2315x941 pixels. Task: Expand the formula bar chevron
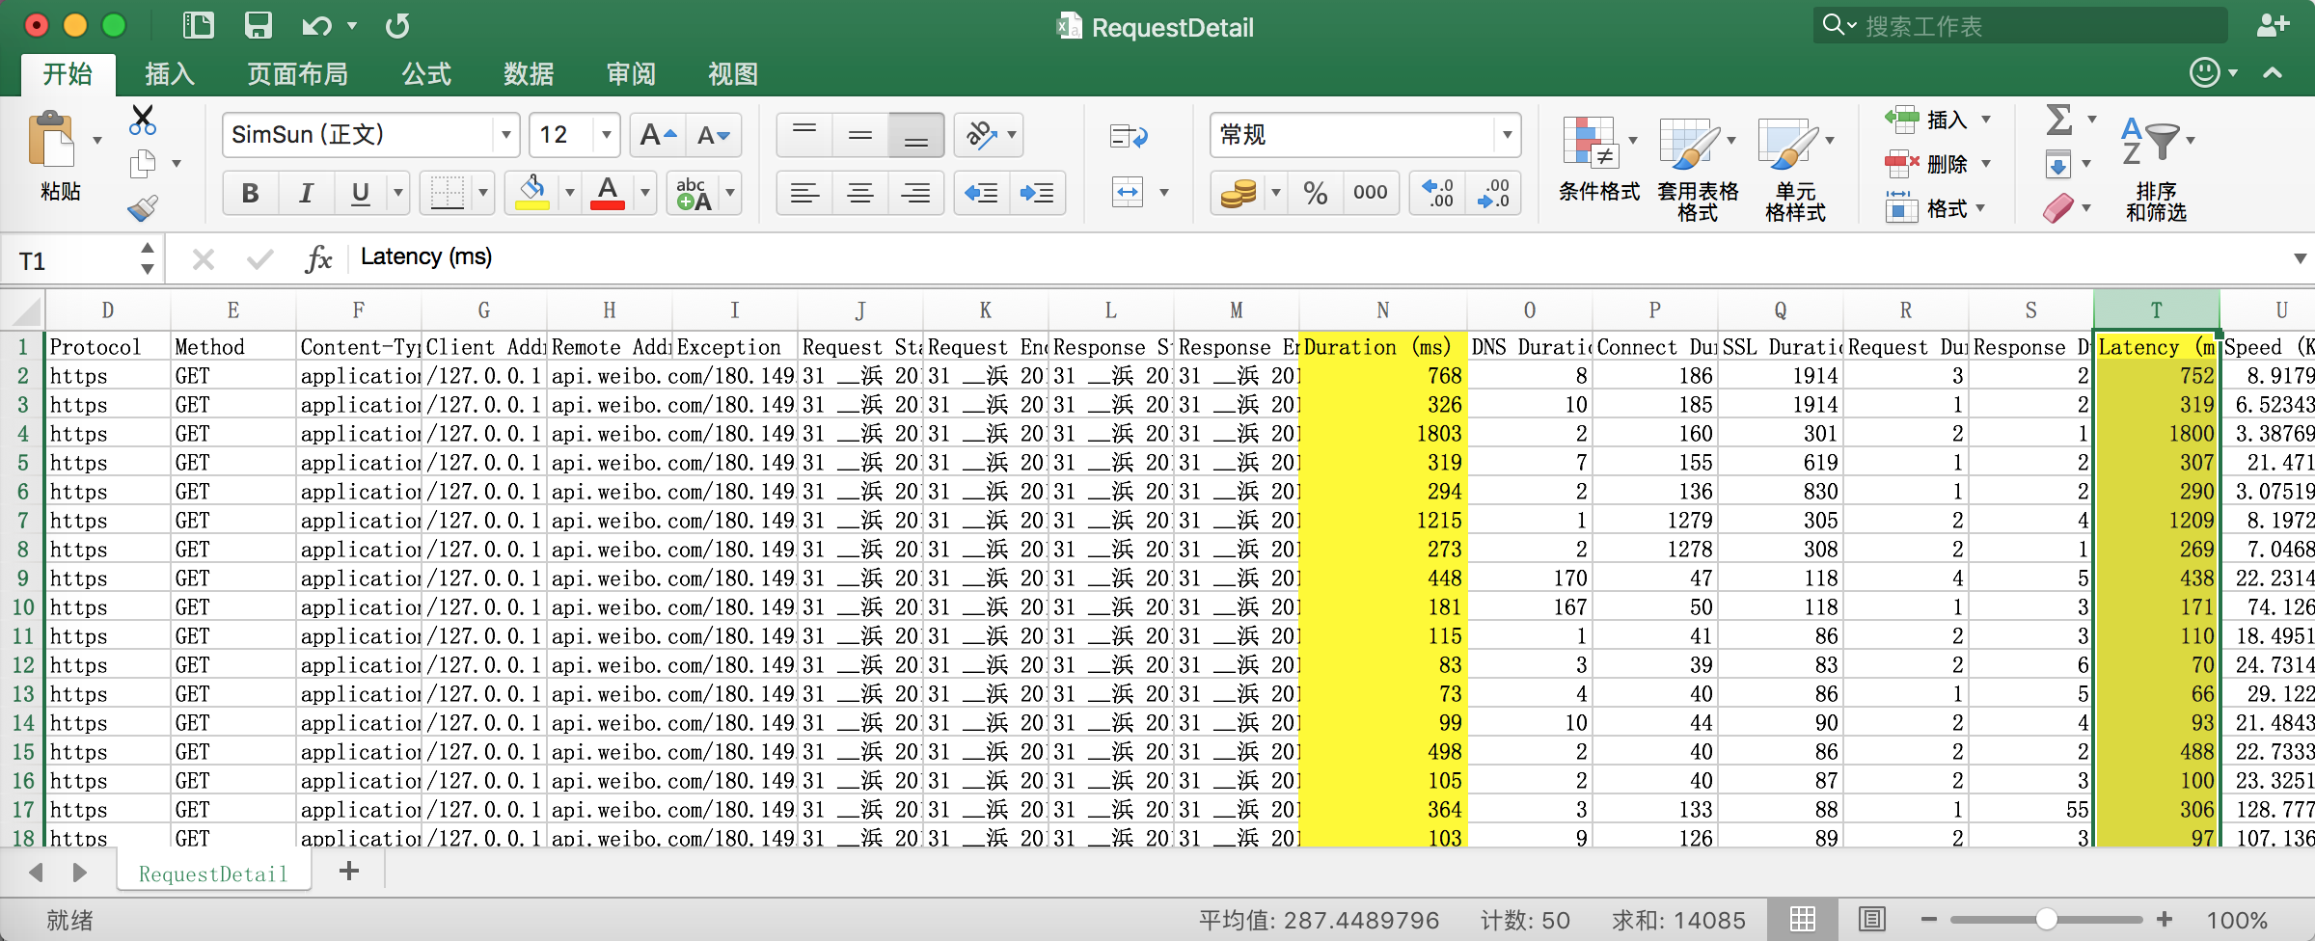coord(2300,258)
